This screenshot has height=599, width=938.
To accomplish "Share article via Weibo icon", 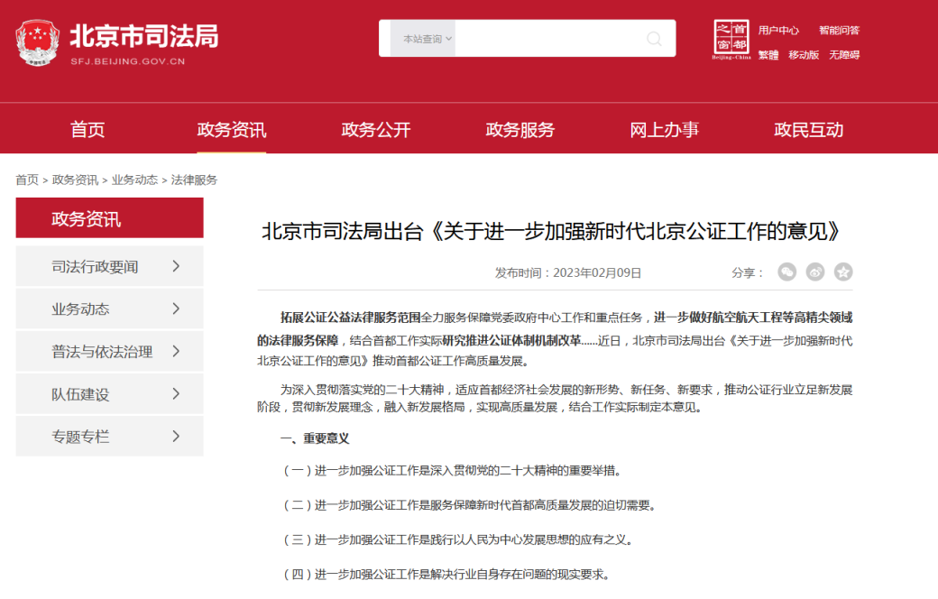I will click(x=814, y=272).
